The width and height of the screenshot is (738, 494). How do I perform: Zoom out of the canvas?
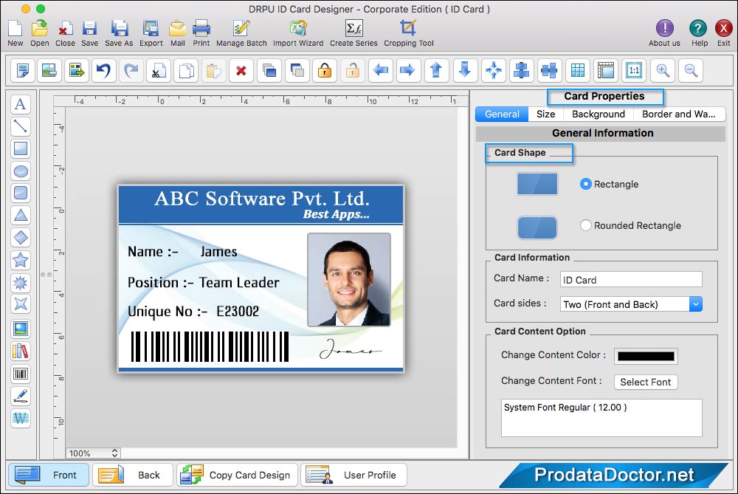pos(691,71)
